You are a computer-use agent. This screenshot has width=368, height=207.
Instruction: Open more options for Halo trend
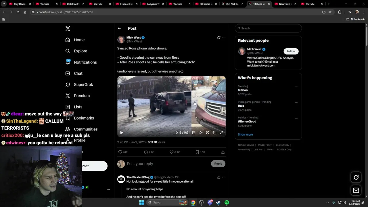297,103
